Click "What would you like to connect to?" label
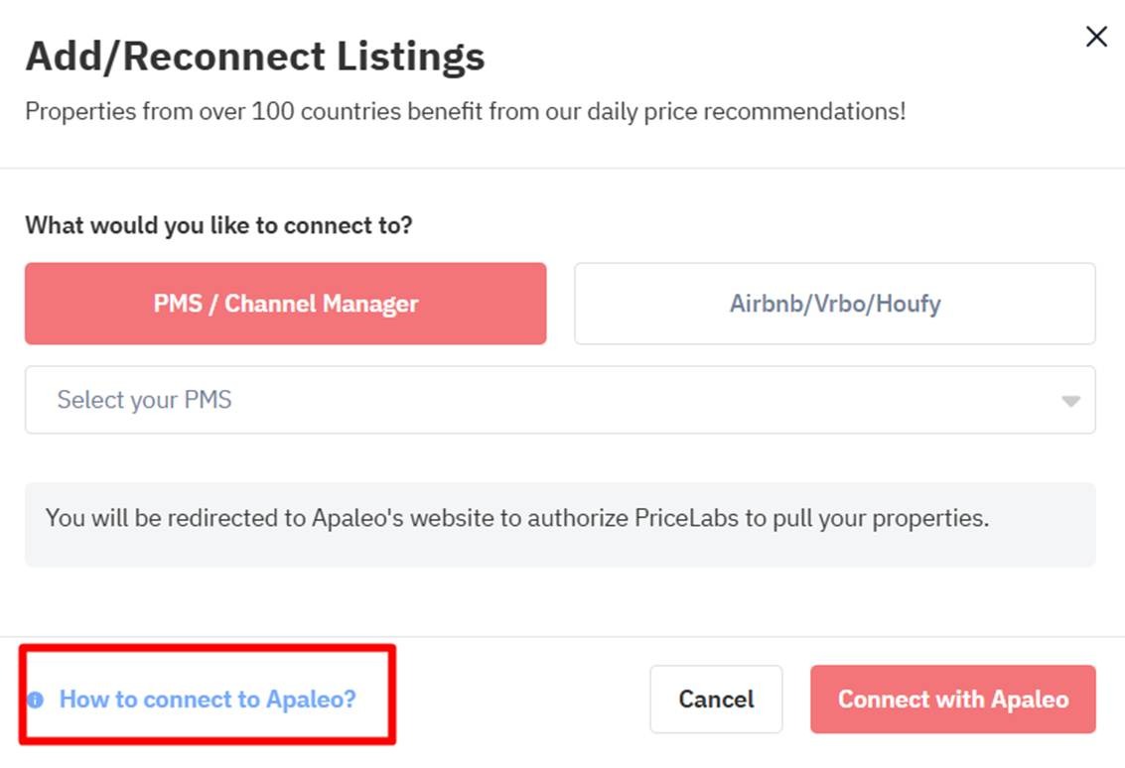The height and width of the screenshot is (768, 1125). click(x=218, y=225)
